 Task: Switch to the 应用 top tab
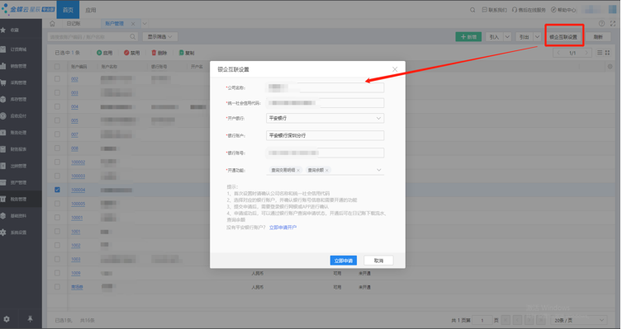coord(91,10)
